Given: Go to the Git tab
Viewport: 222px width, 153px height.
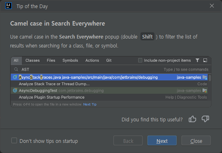Looking at the screenshot, I should (109, 60).
